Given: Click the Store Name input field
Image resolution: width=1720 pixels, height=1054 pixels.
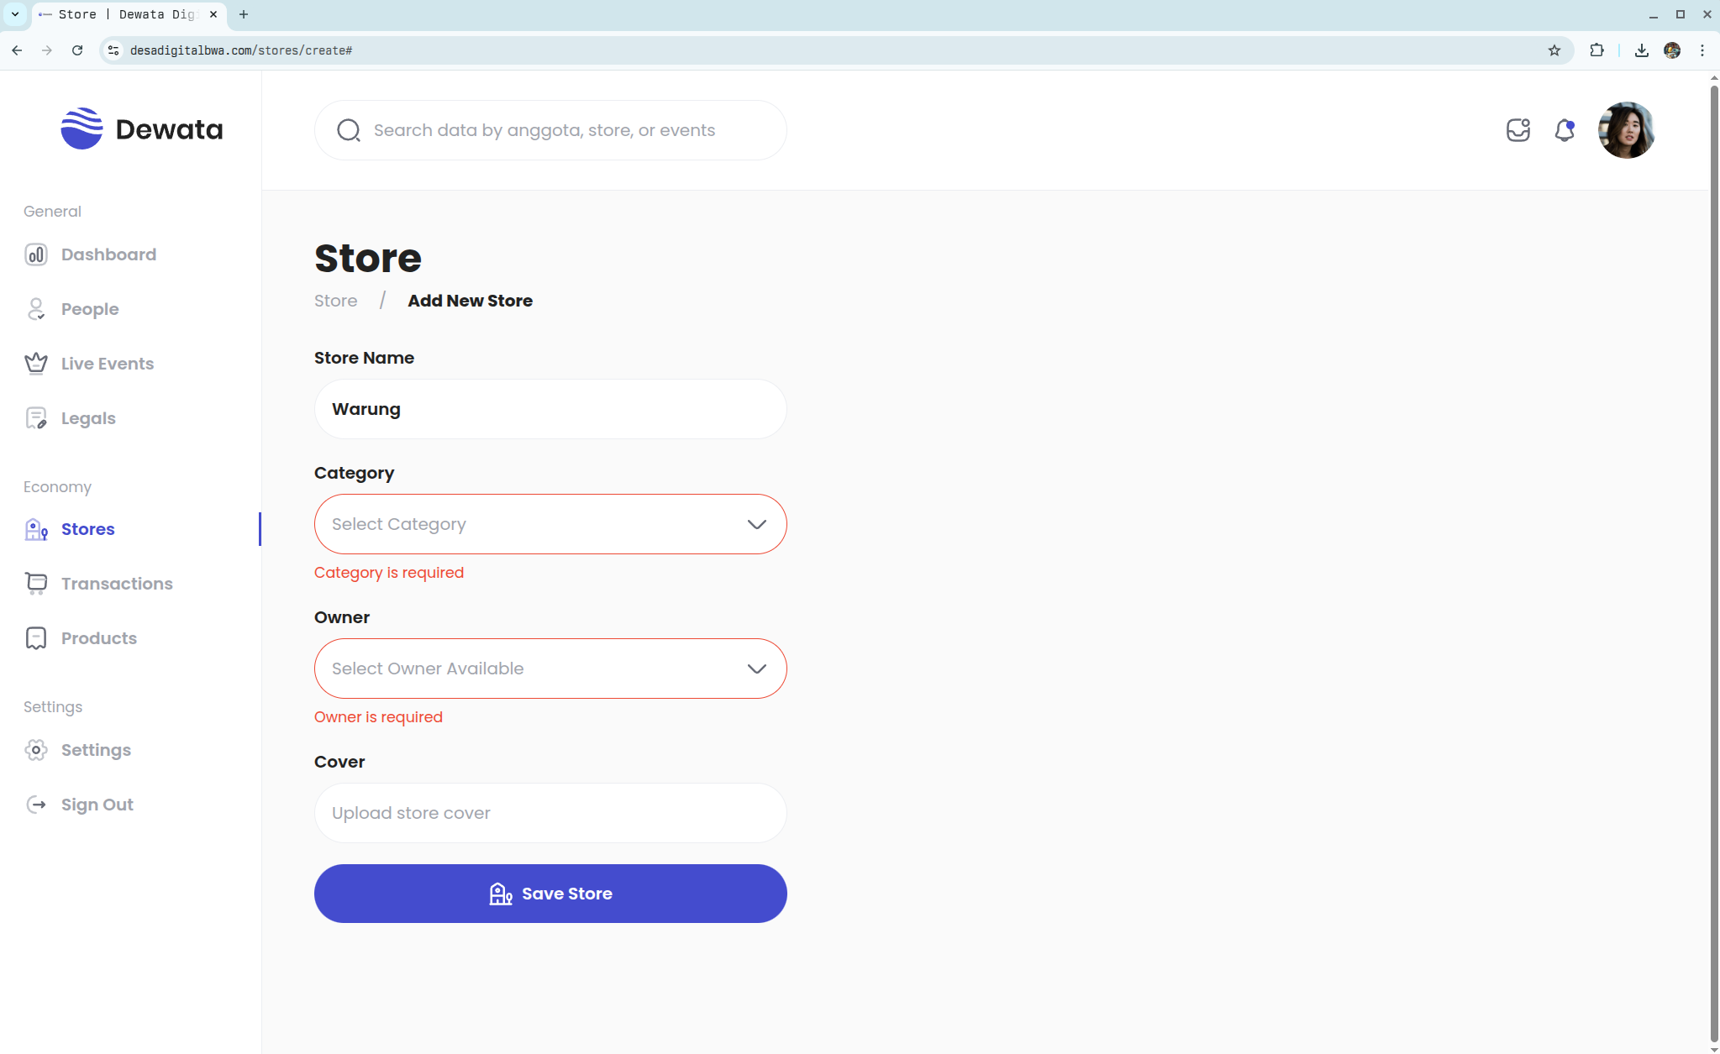Looking at the screenshot, I should pyautogui.click(x=550, y=409).
